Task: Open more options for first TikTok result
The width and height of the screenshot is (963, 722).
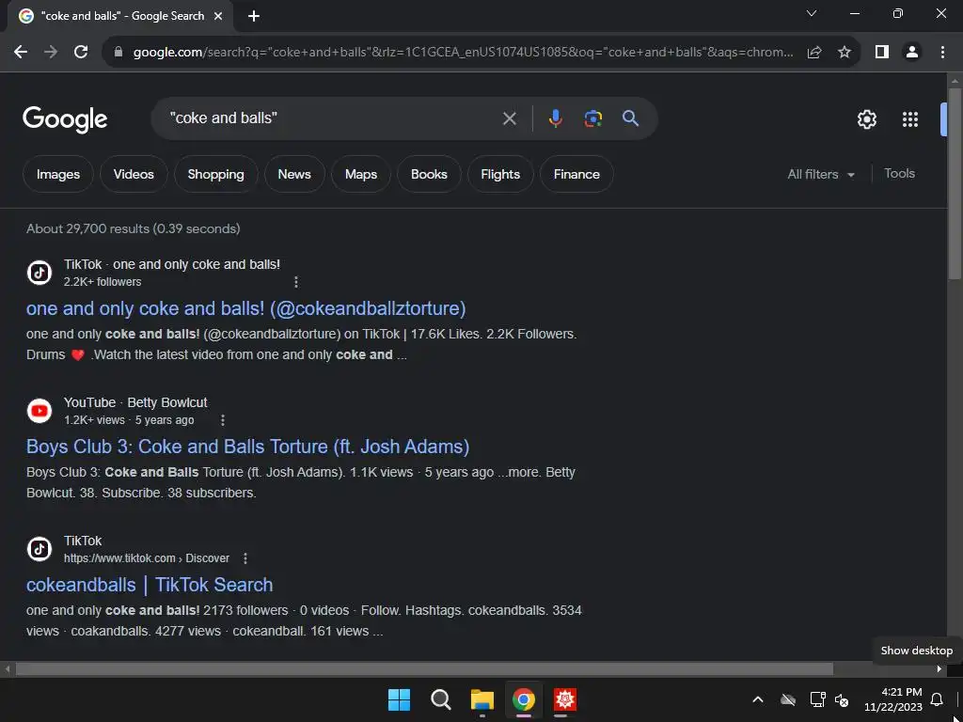Action: click(296, 282)
